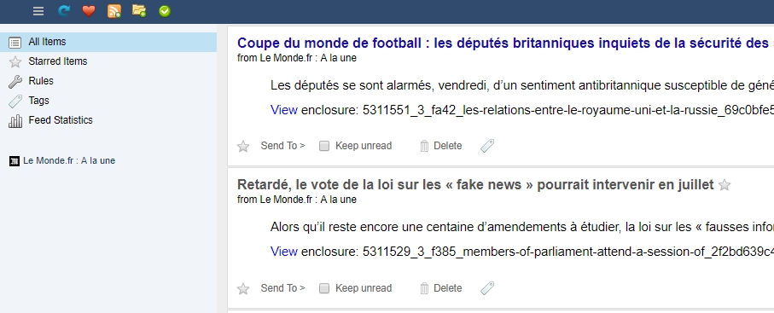
Task: Click the tag icon of first article
Action: (x=487, y=146)
